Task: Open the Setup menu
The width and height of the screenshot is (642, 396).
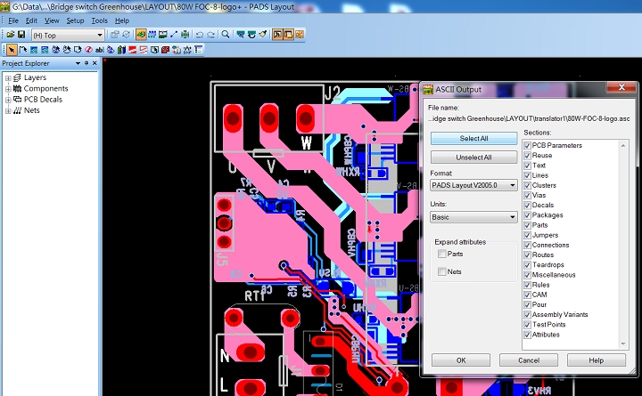Action: pyautogui.click(x=75, y=20)
